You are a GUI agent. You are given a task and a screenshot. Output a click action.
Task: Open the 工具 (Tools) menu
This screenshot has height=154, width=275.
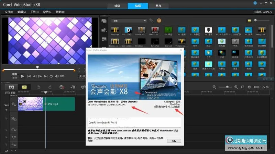(x=34, y=12)
